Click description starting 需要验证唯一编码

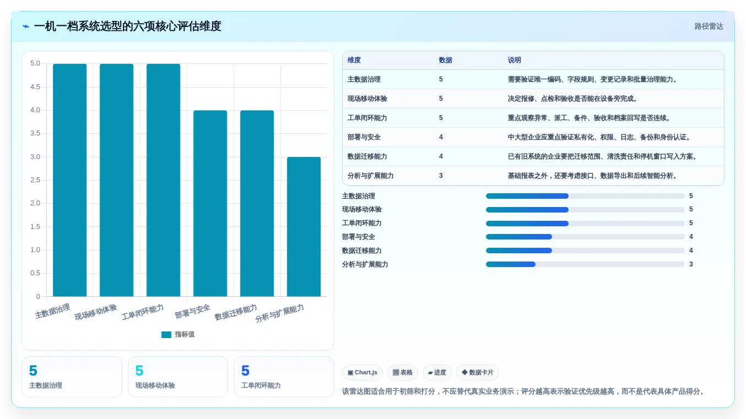[594, 79]
